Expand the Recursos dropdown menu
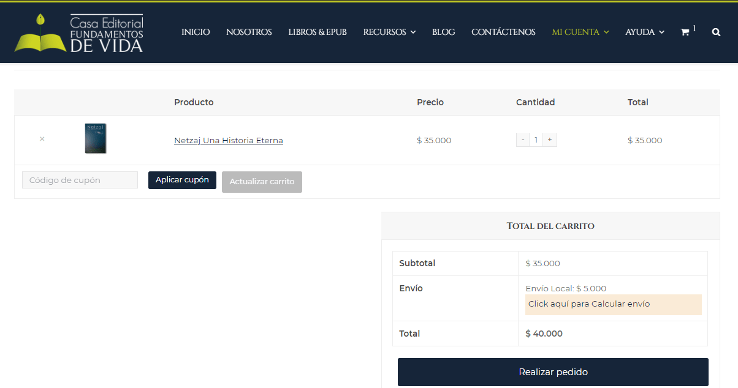The image size is (738, 388). [x=389, y=32]
